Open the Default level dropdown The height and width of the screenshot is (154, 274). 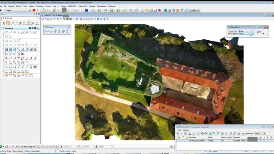tap(30, 10)
